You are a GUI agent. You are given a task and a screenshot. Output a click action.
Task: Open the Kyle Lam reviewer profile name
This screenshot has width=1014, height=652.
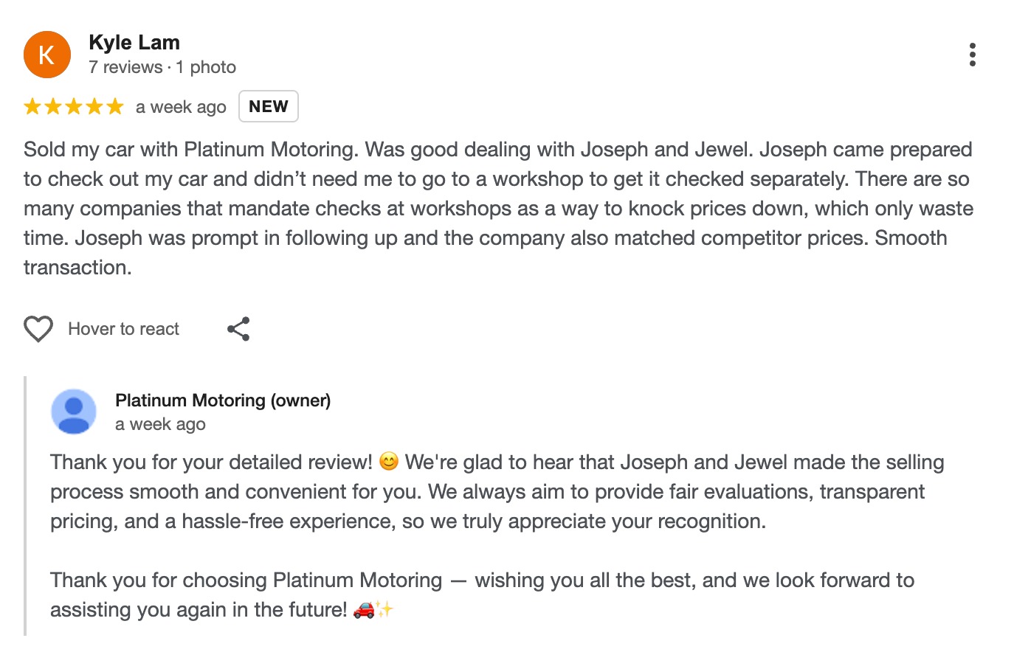[x=134, y=43]
